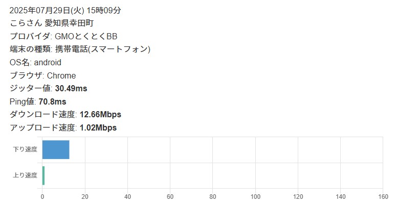Click the 140 tick on chart axis
Viewport: 397px width, 207px height.
point(340,196)
